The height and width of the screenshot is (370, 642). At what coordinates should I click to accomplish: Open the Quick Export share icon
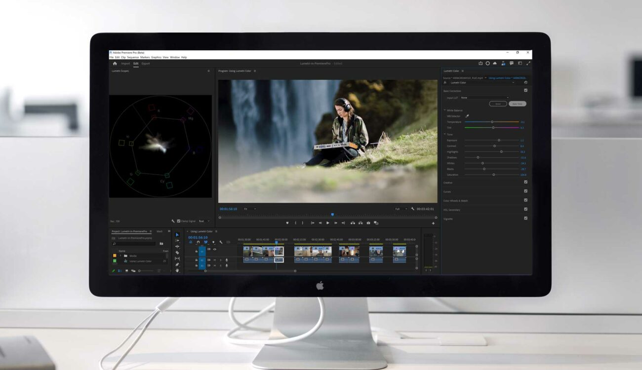point(481,63)
